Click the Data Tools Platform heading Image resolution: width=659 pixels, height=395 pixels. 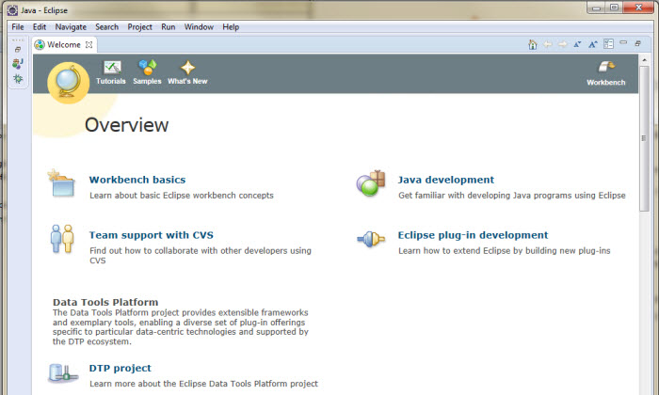click(x=105, y=302)
